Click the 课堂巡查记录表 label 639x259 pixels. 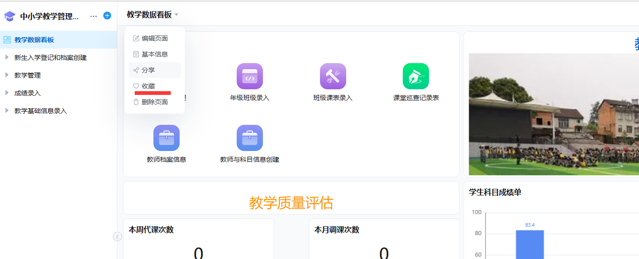(x=416, y=98)
